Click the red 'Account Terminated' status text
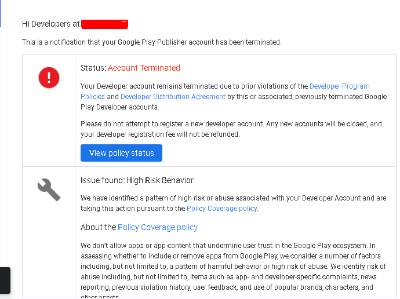Screen dimensions: 400x299 [x=144, y=68]
